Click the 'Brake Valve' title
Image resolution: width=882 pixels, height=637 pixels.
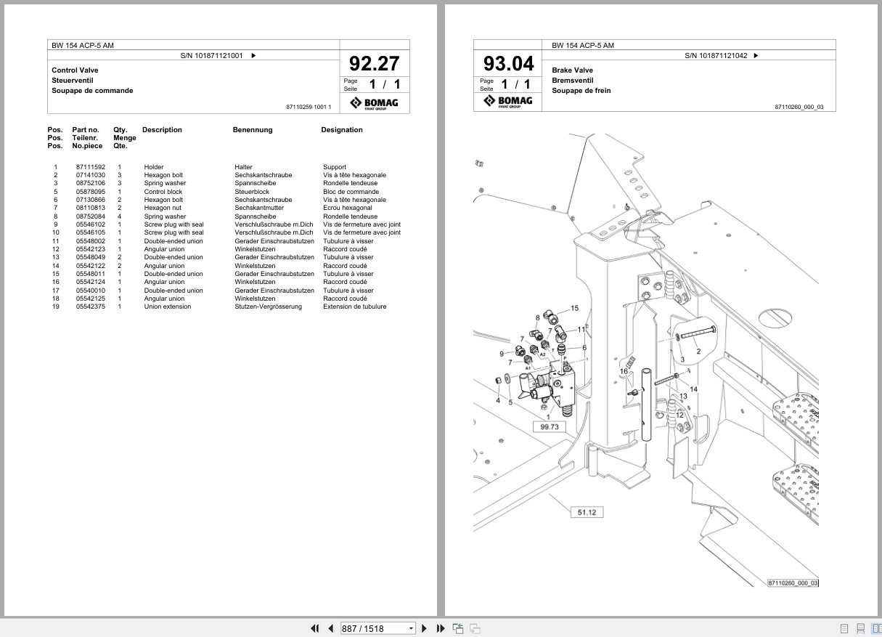pyautogui.click(x=572, y=70)
